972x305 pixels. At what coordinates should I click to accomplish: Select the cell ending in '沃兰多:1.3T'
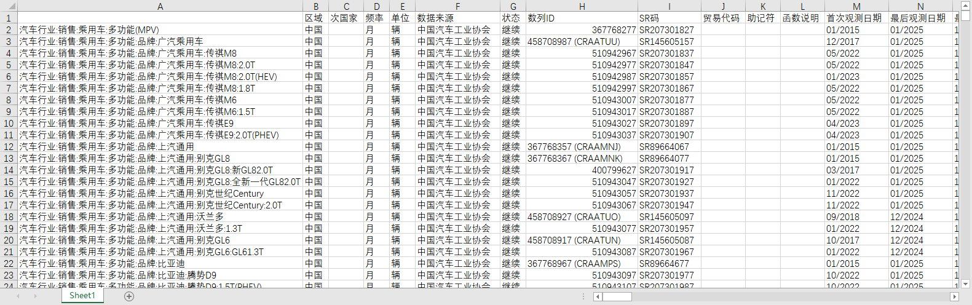pyautogui.click(x=160, y=228)
